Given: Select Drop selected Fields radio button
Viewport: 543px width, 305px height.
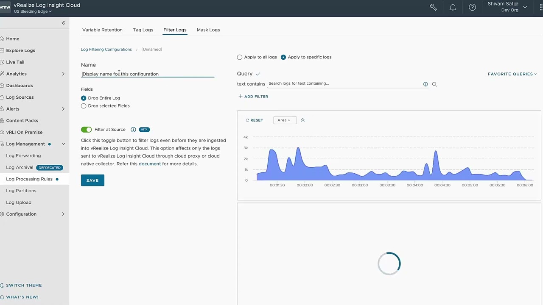Looking at the screenshot, I should click(84, 106).
